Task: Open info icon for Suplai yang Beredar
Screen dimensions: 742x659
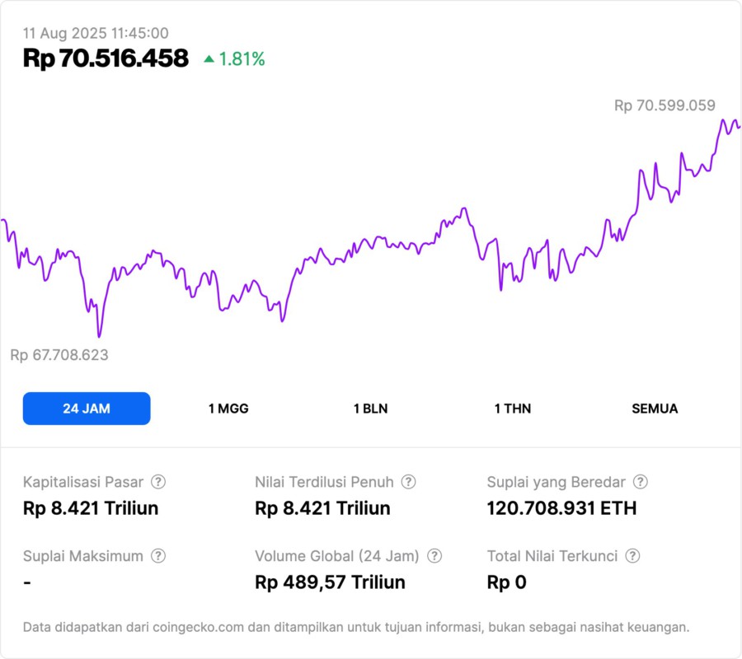Action: point(640,482)
